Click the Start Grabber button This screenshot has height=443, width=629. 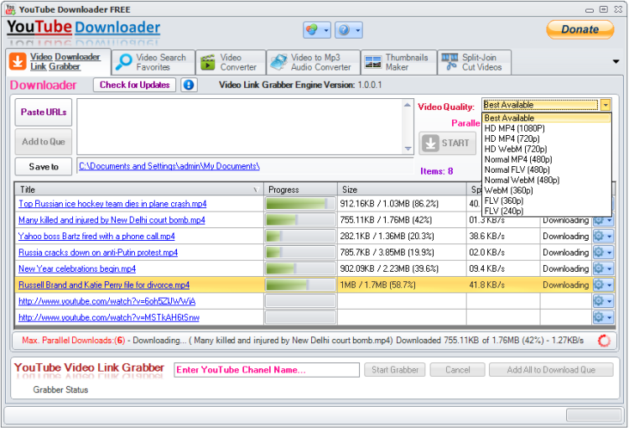[395, 370]
